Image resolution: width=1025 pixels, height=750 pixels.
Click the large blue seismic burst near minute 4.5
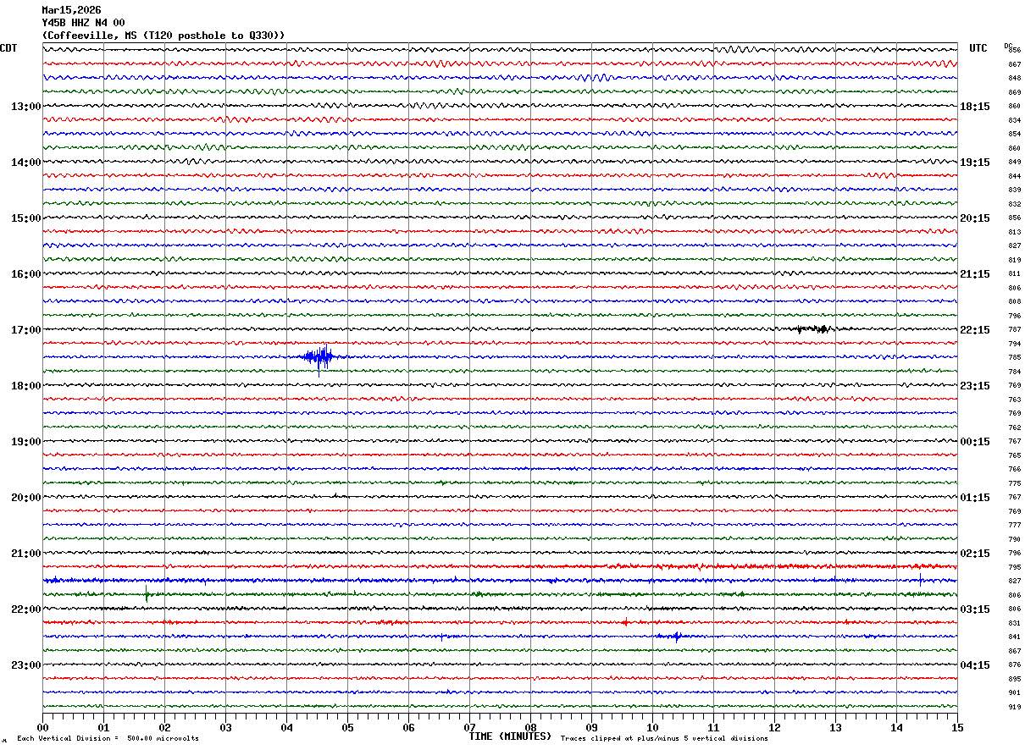tap(321, 357)
